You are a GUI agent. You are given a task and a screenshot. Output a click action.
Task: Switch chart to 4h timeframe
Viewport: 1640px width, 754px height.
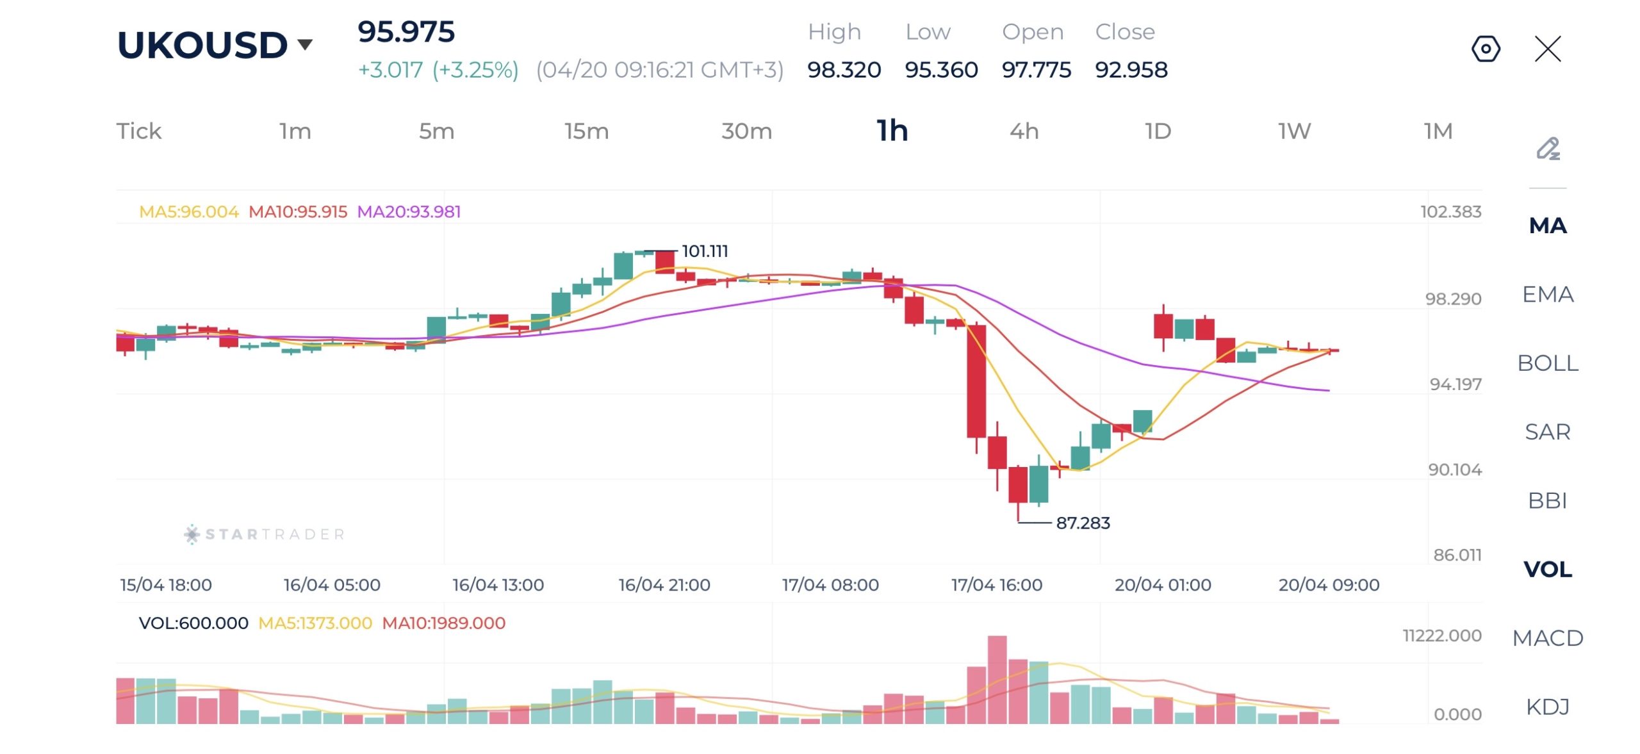[x=1024, y=131]
